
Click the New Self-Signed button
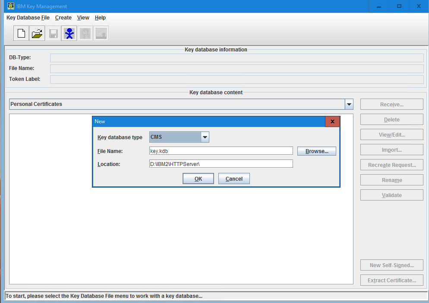[391, 265]
